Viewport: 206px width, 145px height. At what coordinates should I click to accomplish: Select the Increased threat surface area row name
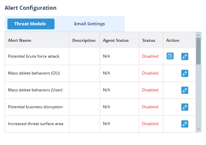tap(36, 124)
